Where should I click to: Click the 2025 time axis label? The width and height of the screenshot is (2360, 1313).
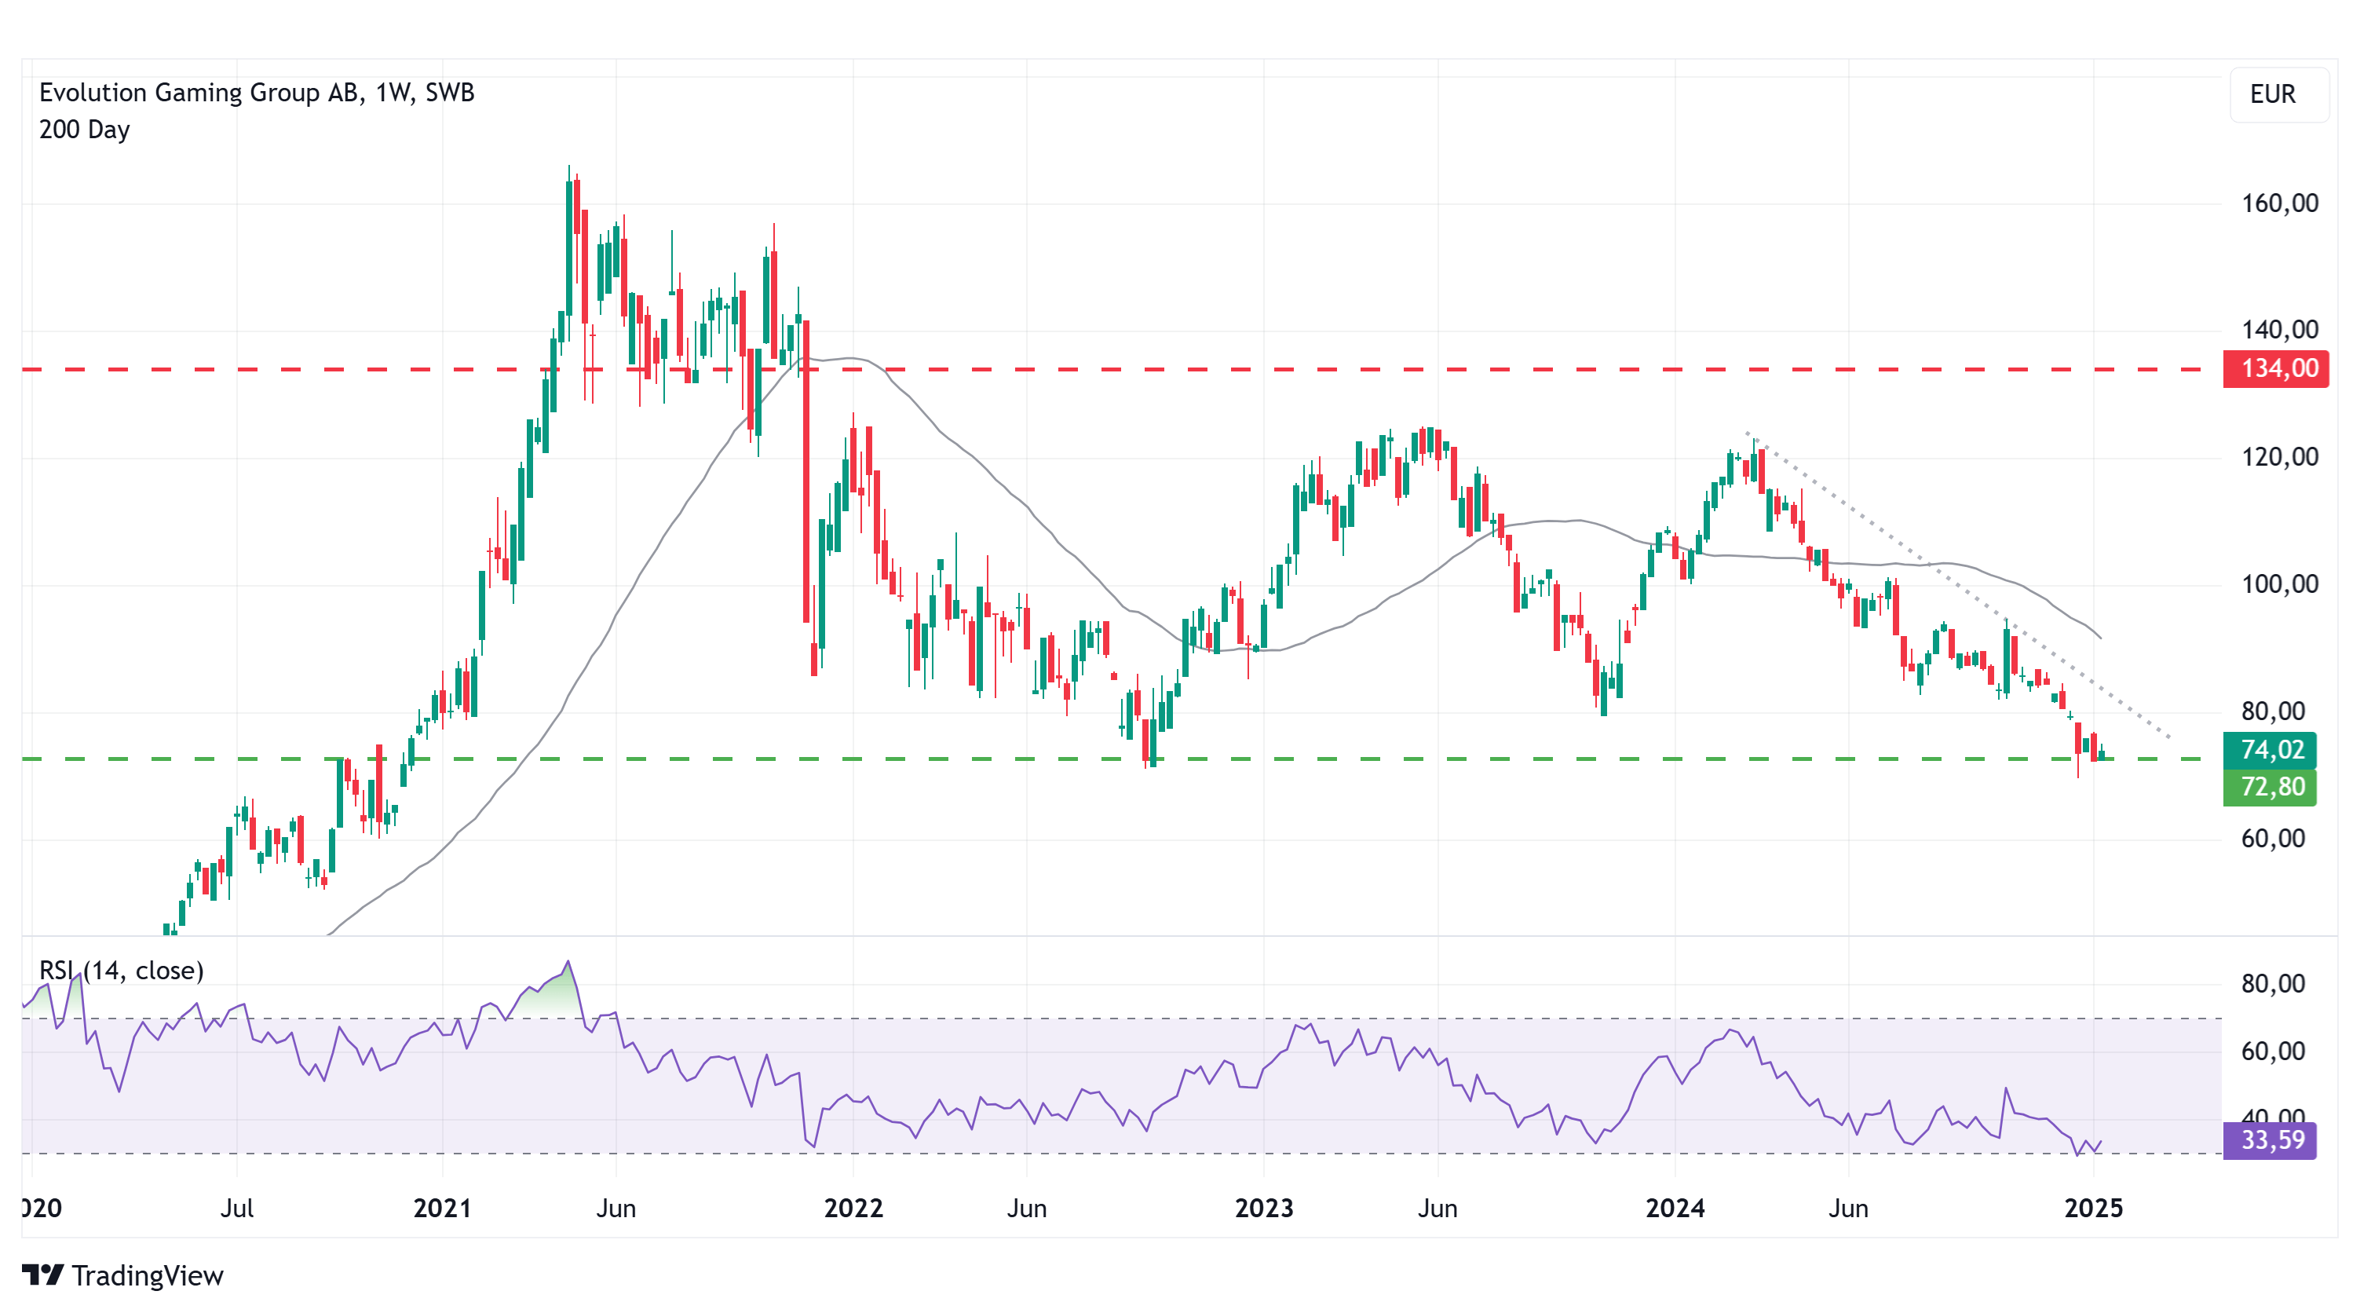click(2093, 1208)
